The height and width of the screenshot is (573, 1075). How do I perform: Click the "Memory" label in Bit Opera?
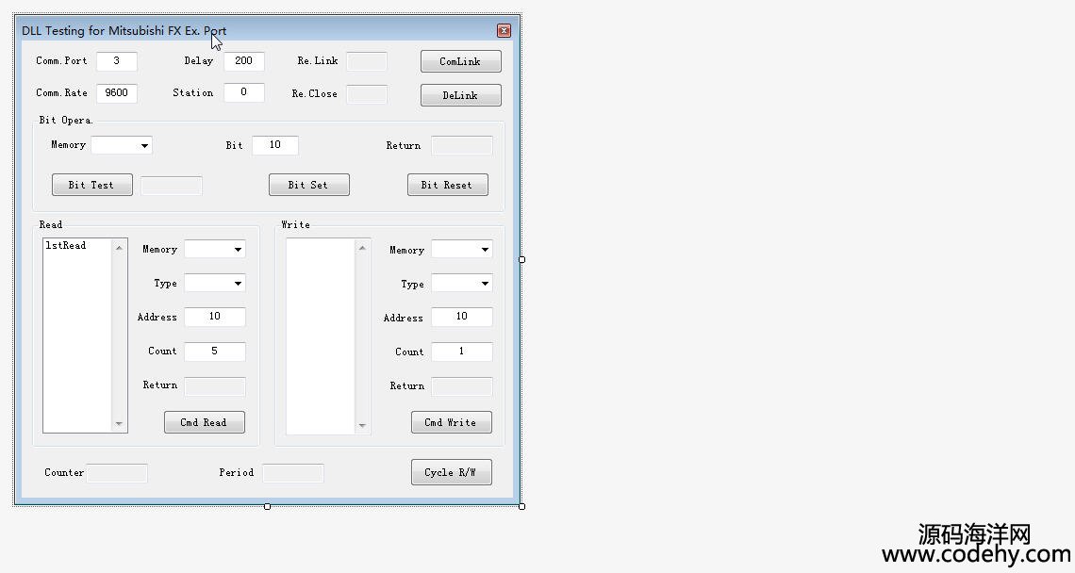coord(69,144)
